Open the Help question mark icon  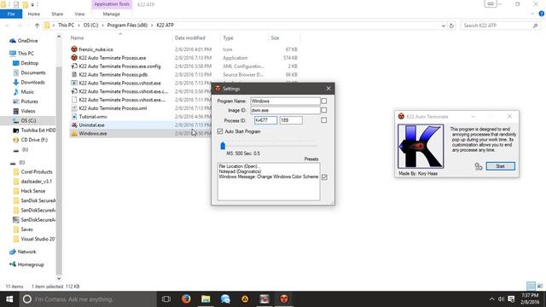coord(542,14)
